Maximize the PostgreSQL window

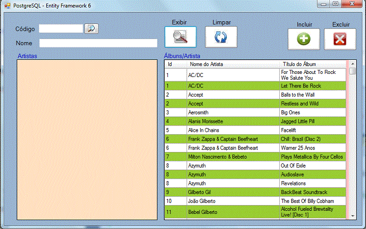coord(335,4)
